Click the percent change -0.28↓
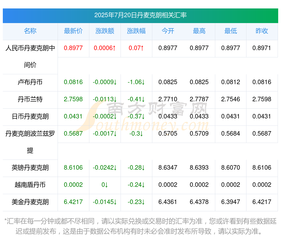The height and width of the screenshot is (240, 281). pyautogui.click(x=136, y=168)
